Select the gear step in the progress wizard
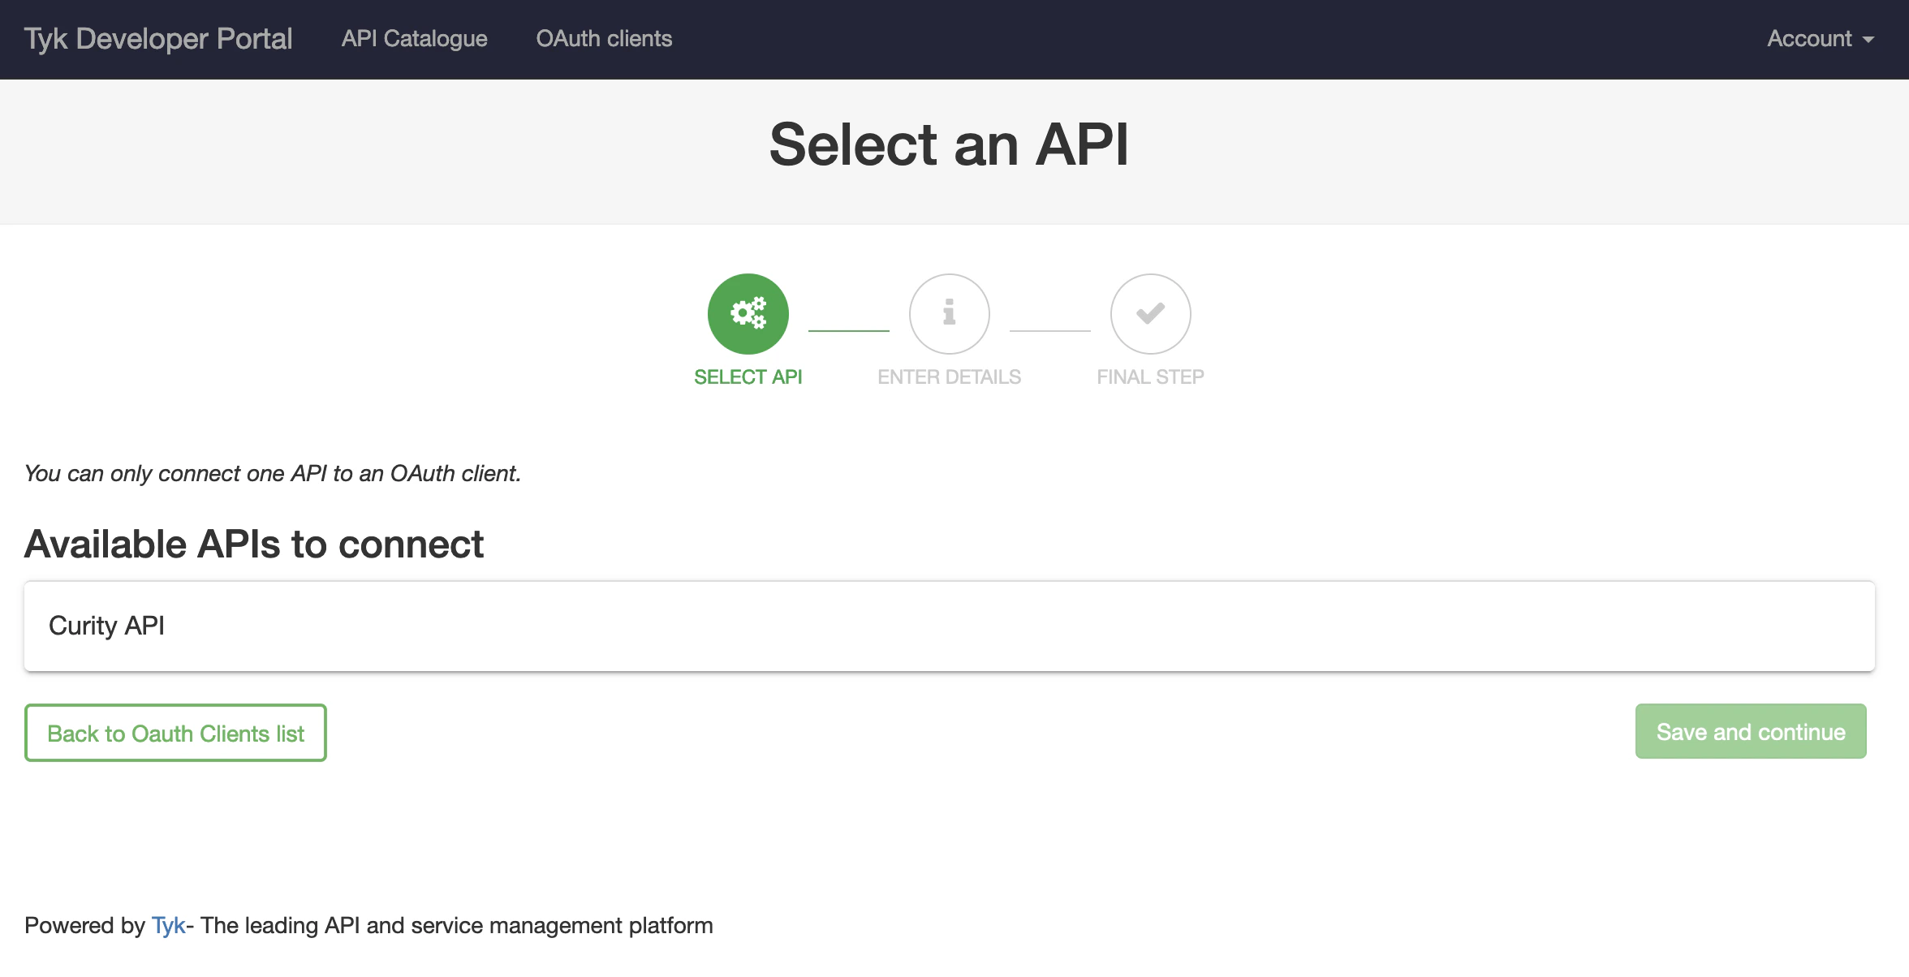The width and height of the screenshot is (1909, 977). 748,314
